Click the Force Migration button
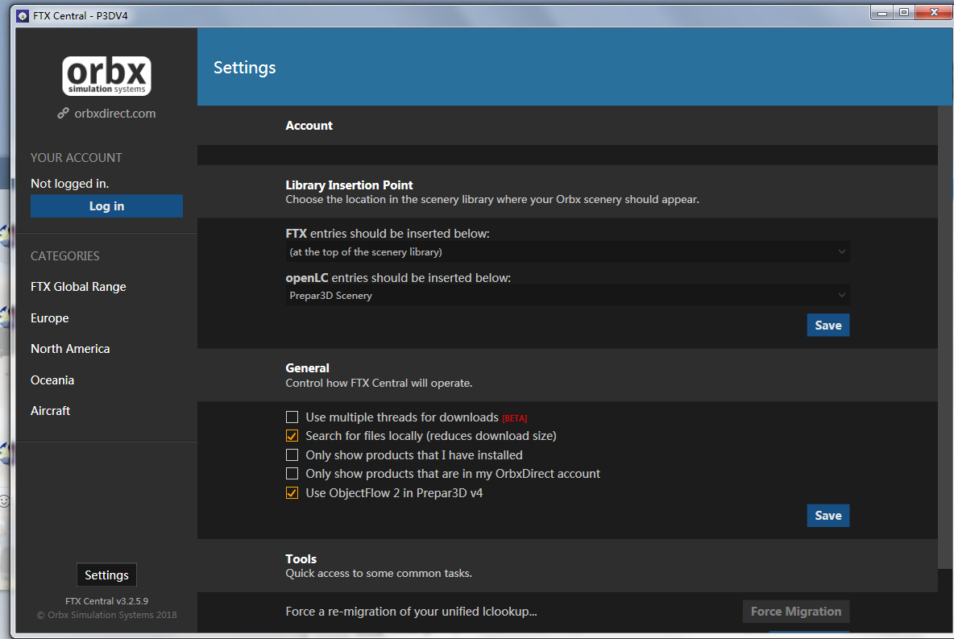 (796, 612)
